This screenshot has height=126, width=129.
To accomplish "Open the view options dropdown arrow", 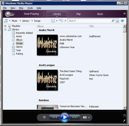I will [x=65, y=21].
